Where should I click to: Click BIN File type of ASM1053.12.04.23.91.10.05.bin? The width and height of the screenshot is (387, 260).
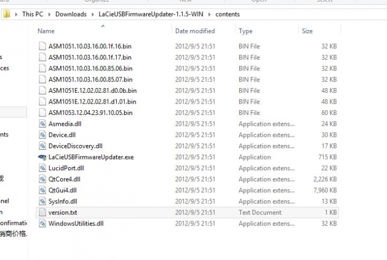tap(249, 113)
